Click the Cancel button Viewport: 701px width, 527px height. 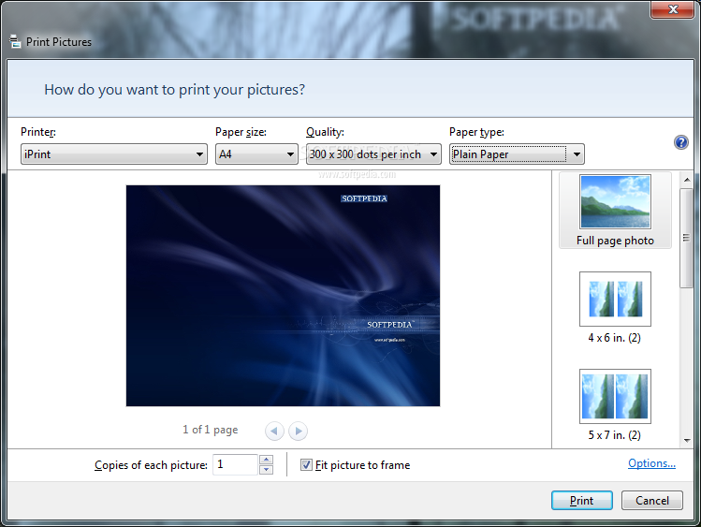(x=652, y=500)
